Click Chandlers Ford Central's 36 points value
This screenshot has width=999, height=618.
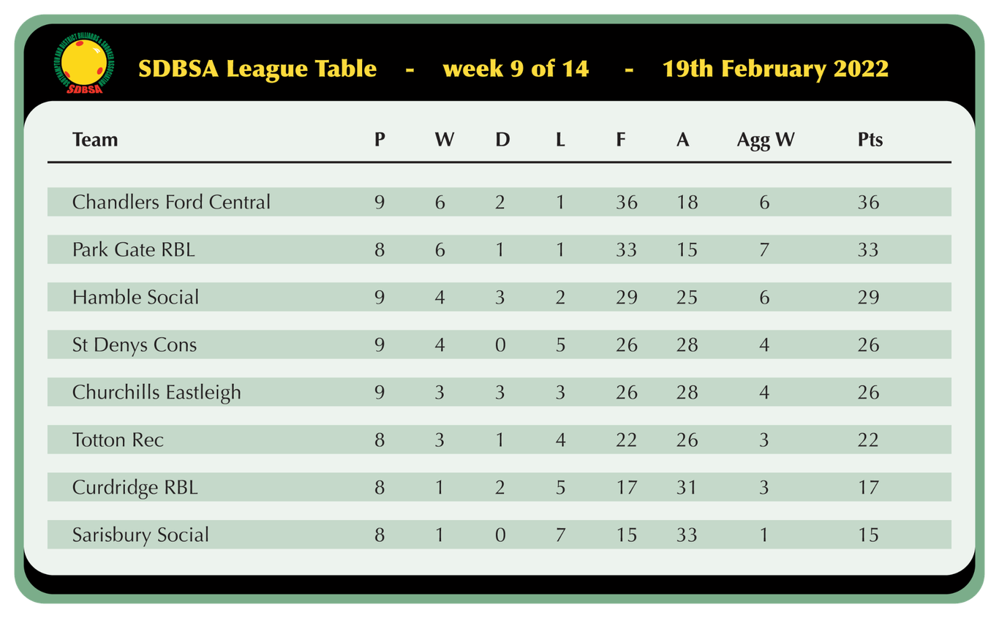coord(868,202)
